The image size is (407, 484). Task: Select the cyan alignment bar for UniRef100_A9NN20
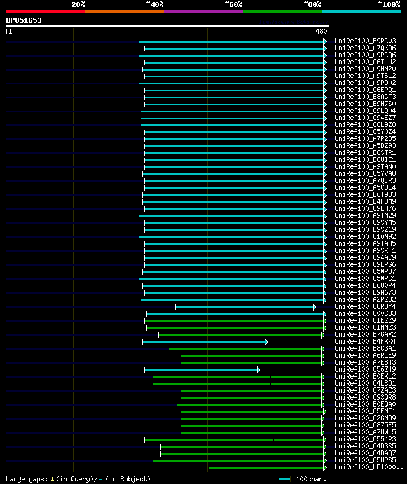coord(235,69)
